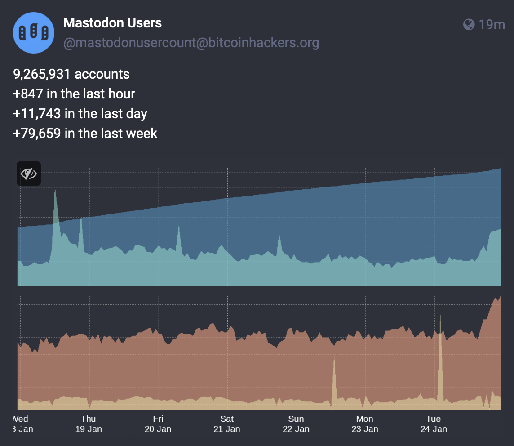
Task: Click the 'Mon 23 Jan' axis label
Action: pyautogui.click(x=365, y=424)
